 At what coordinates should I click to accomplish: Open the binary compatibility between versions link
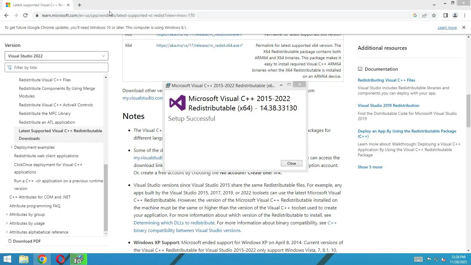[x=235, y=227]
